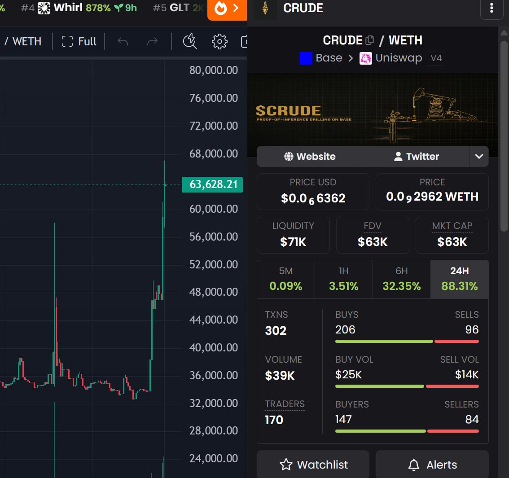
Task: Click the LIQUIDITY $71K box
Action: [293, 235]
